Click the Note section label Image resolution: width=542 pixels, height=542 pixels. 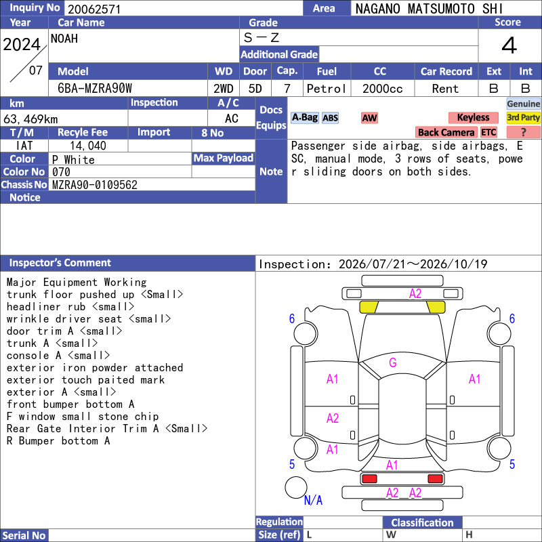click(x=272, y=171)
